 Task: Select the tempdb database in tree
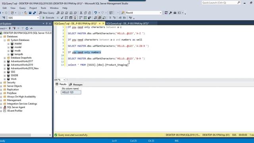(x=19, y=54)
